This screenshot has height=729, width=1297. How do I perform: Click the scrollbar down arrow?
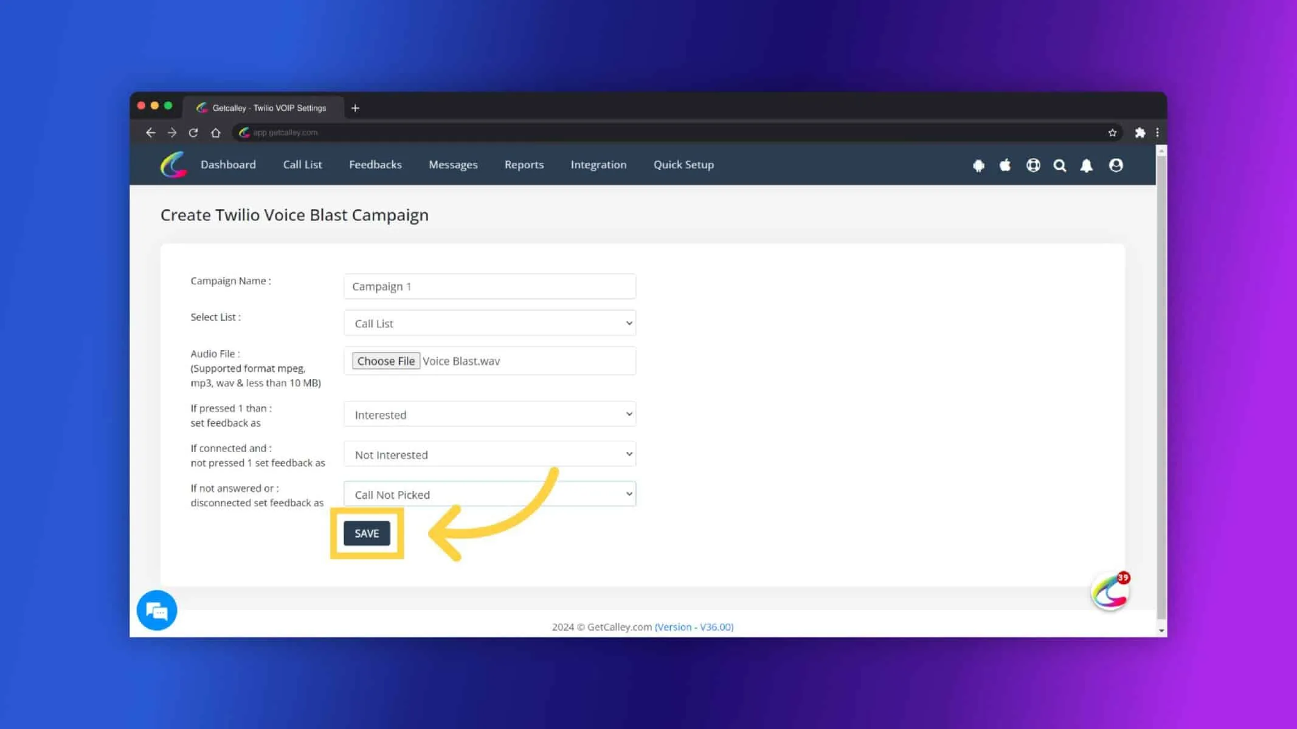pos(1161,631)
